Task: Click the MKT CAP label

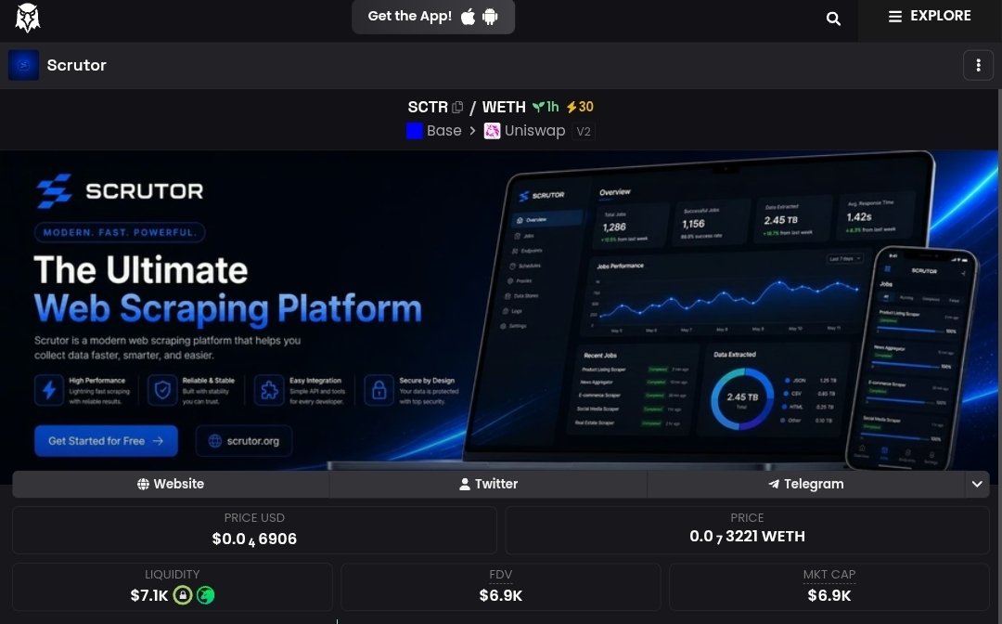Action: pos(829,575)
